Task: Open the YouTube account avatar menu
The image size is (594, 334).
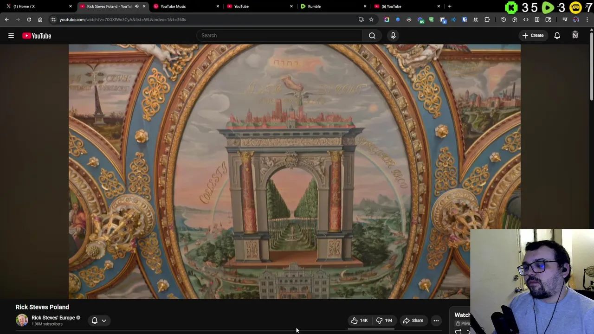Action: pyautogui.click(x=575, y=36)
